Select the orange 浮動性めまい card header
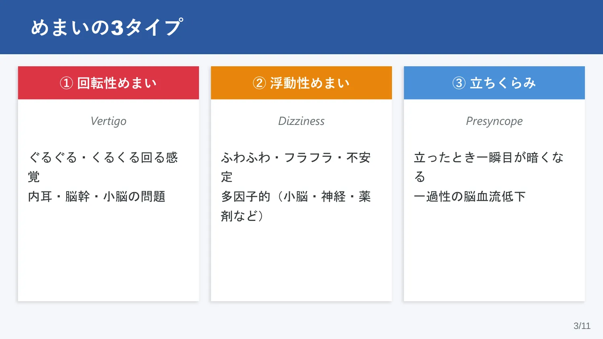The width and height of the screenshot is (603, 339). point(301,83)
